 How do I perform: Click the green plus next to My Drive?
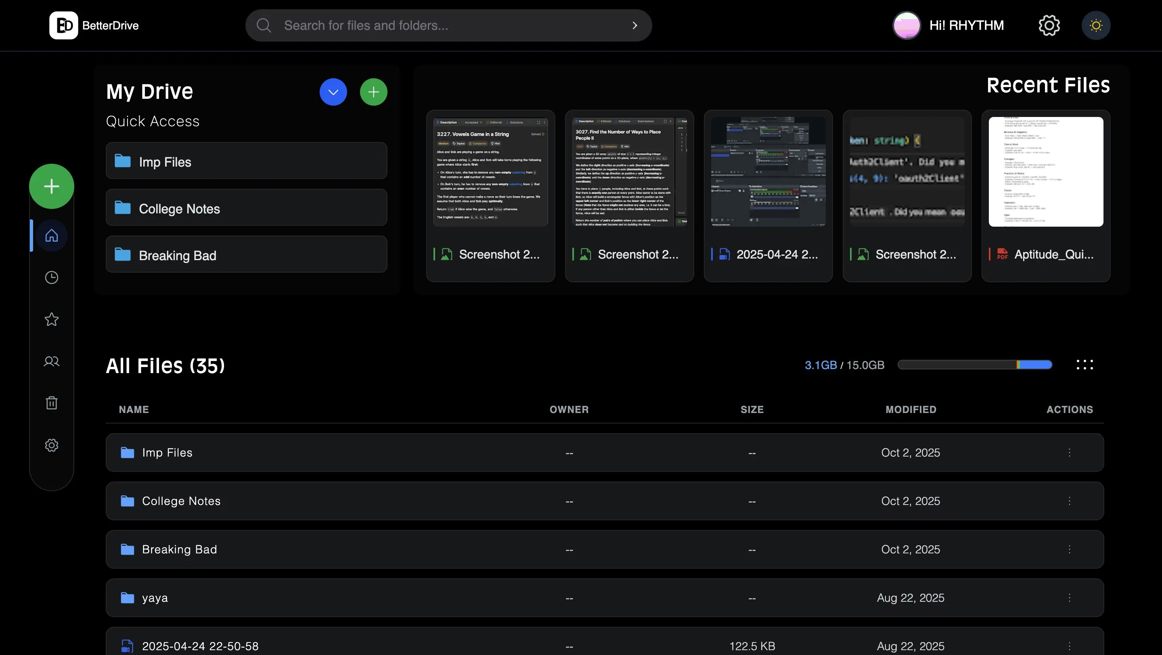pos(373,92)
